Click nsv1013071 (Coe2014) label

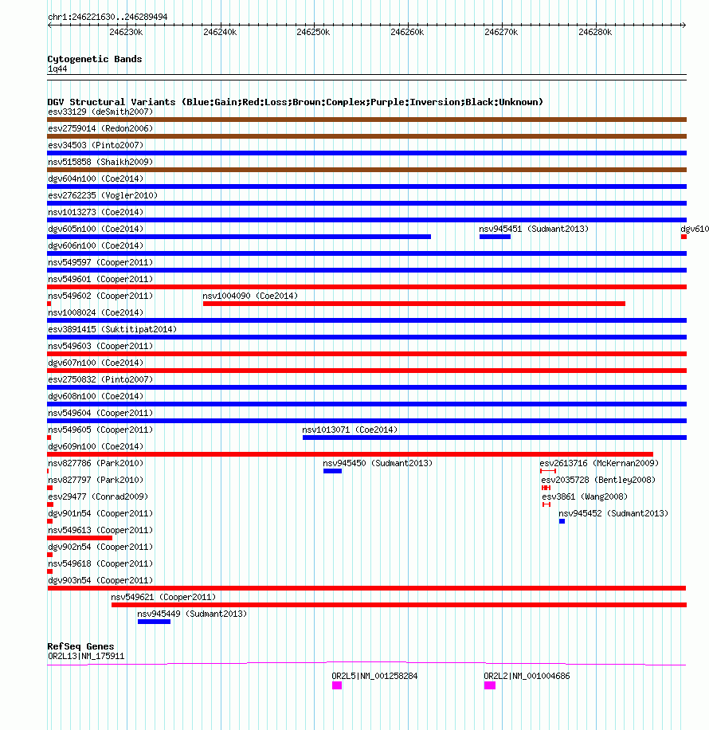(x=350, y=430)
